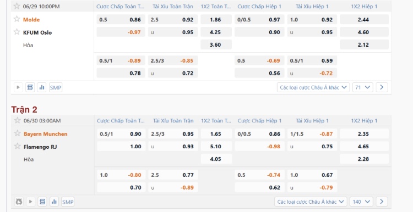Click the Molde match live stream play icon

click(x=18, y=87)
